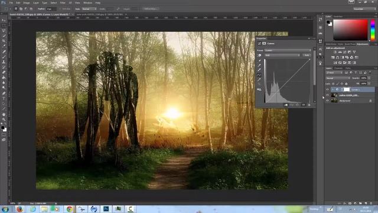Click Levels adjustment icon
This screenshot has width=378, height=213.
pyautogui.click(x=340, y=52)
